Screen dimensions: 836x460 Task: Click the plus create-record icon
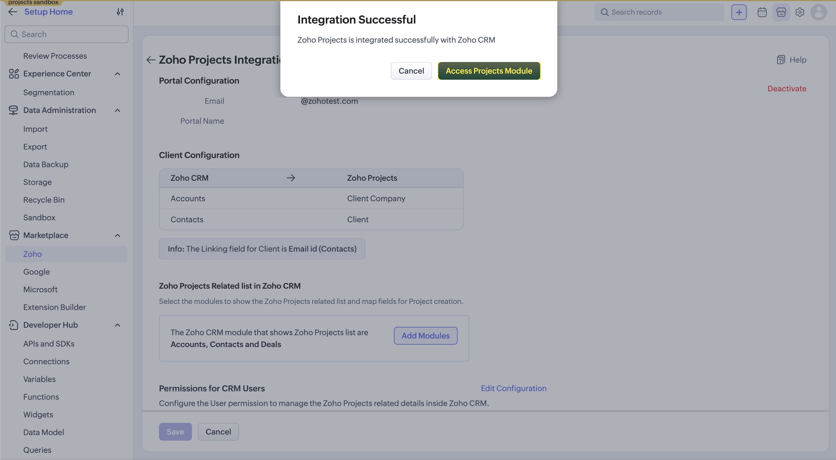pos(739,12)
